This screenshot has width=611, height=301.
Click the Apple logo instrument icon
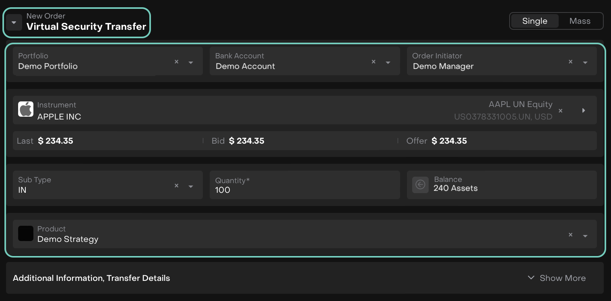tap(26, 109)
